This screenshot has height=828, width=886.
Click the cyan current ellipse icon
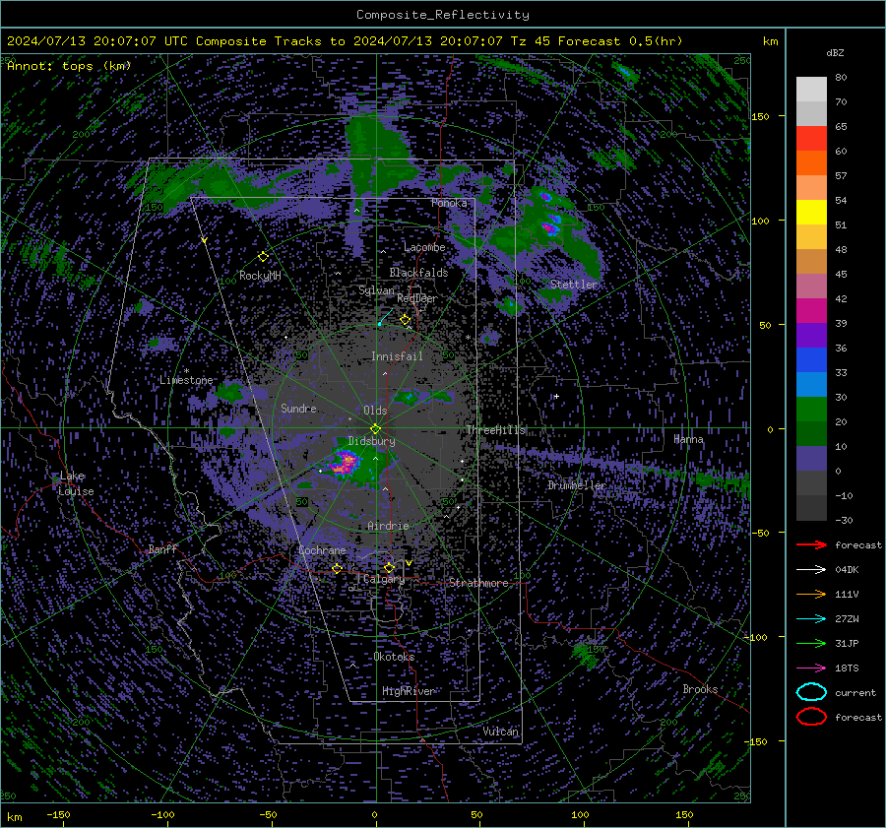coord(811,692)
